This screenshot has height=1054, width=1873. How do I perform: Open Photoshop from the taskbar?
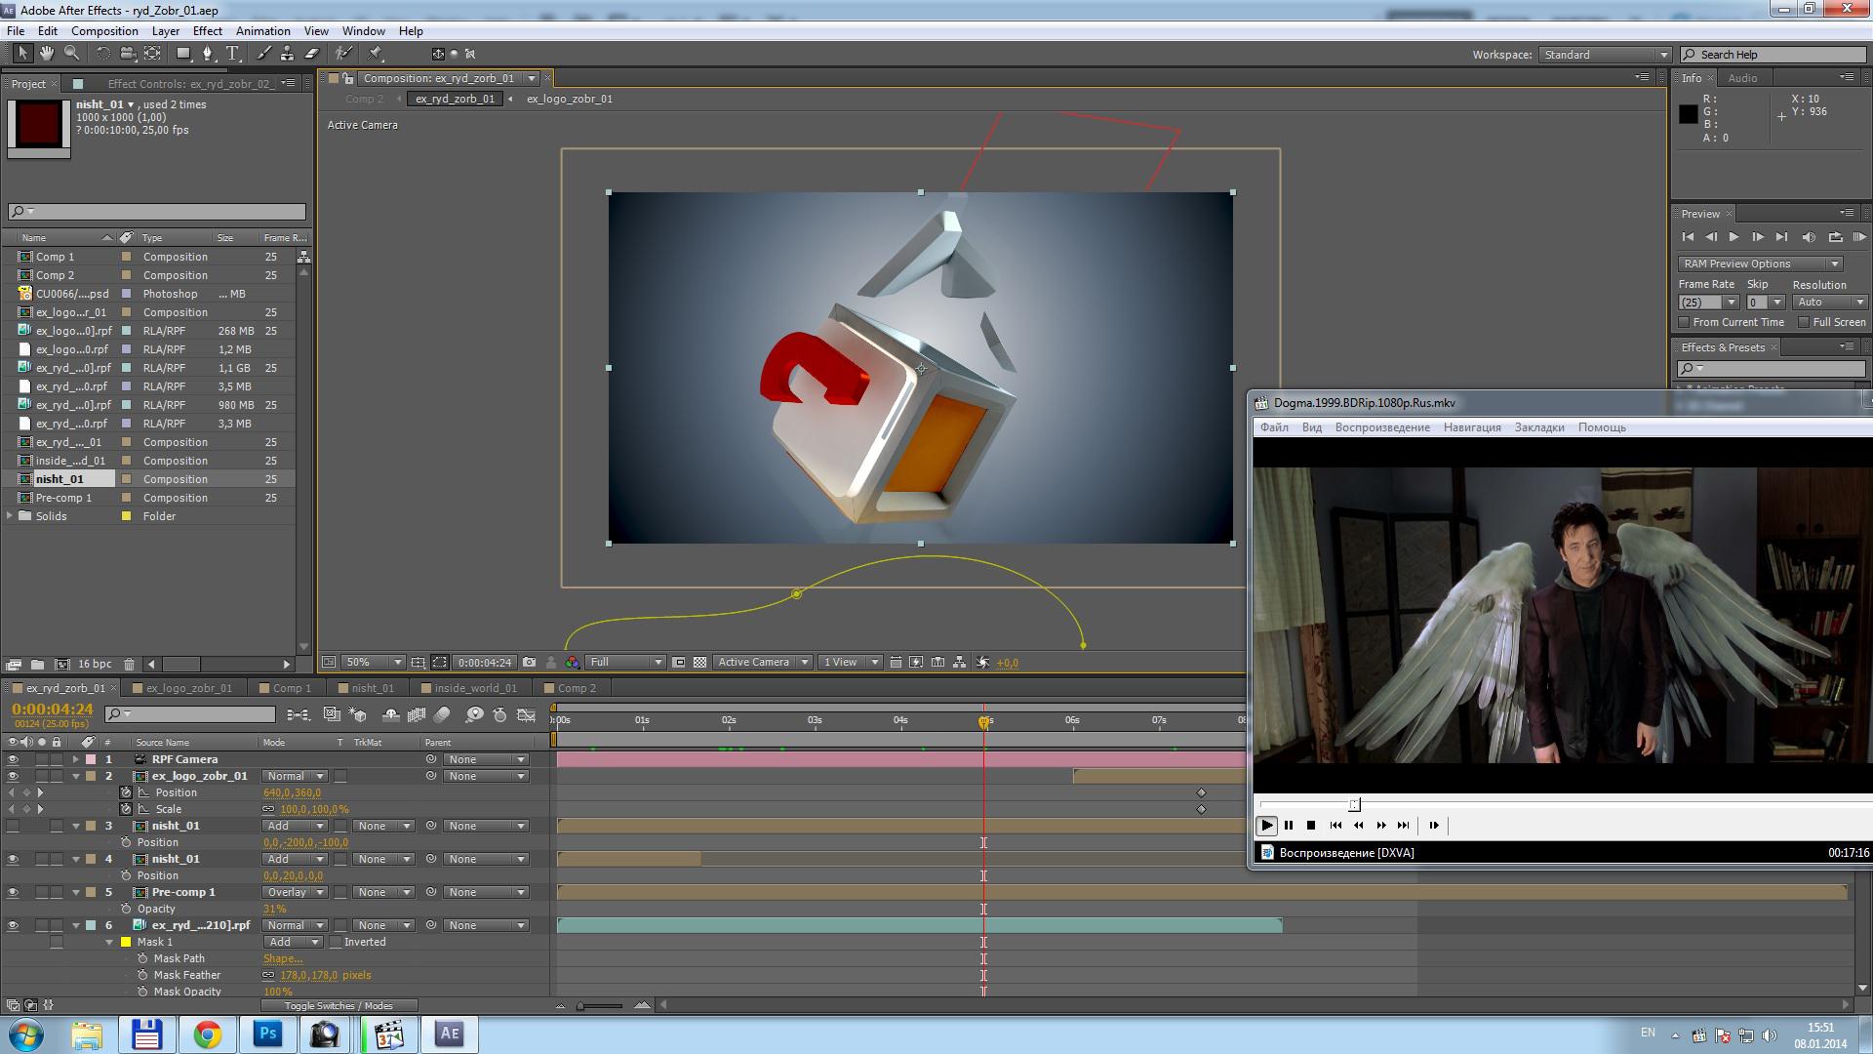tap(267, 1034)
